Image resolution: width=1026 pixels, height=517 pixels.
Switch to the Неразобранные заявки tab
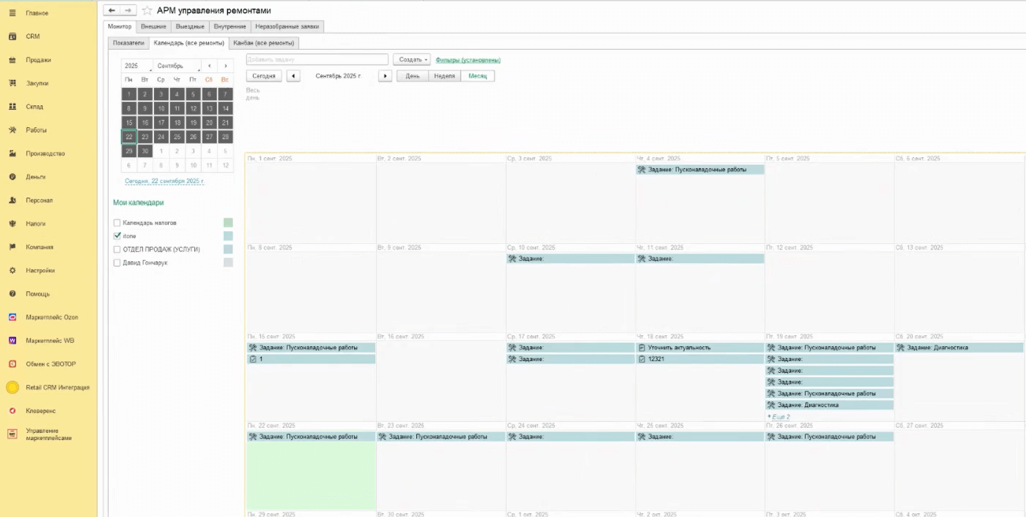point(287,26)
